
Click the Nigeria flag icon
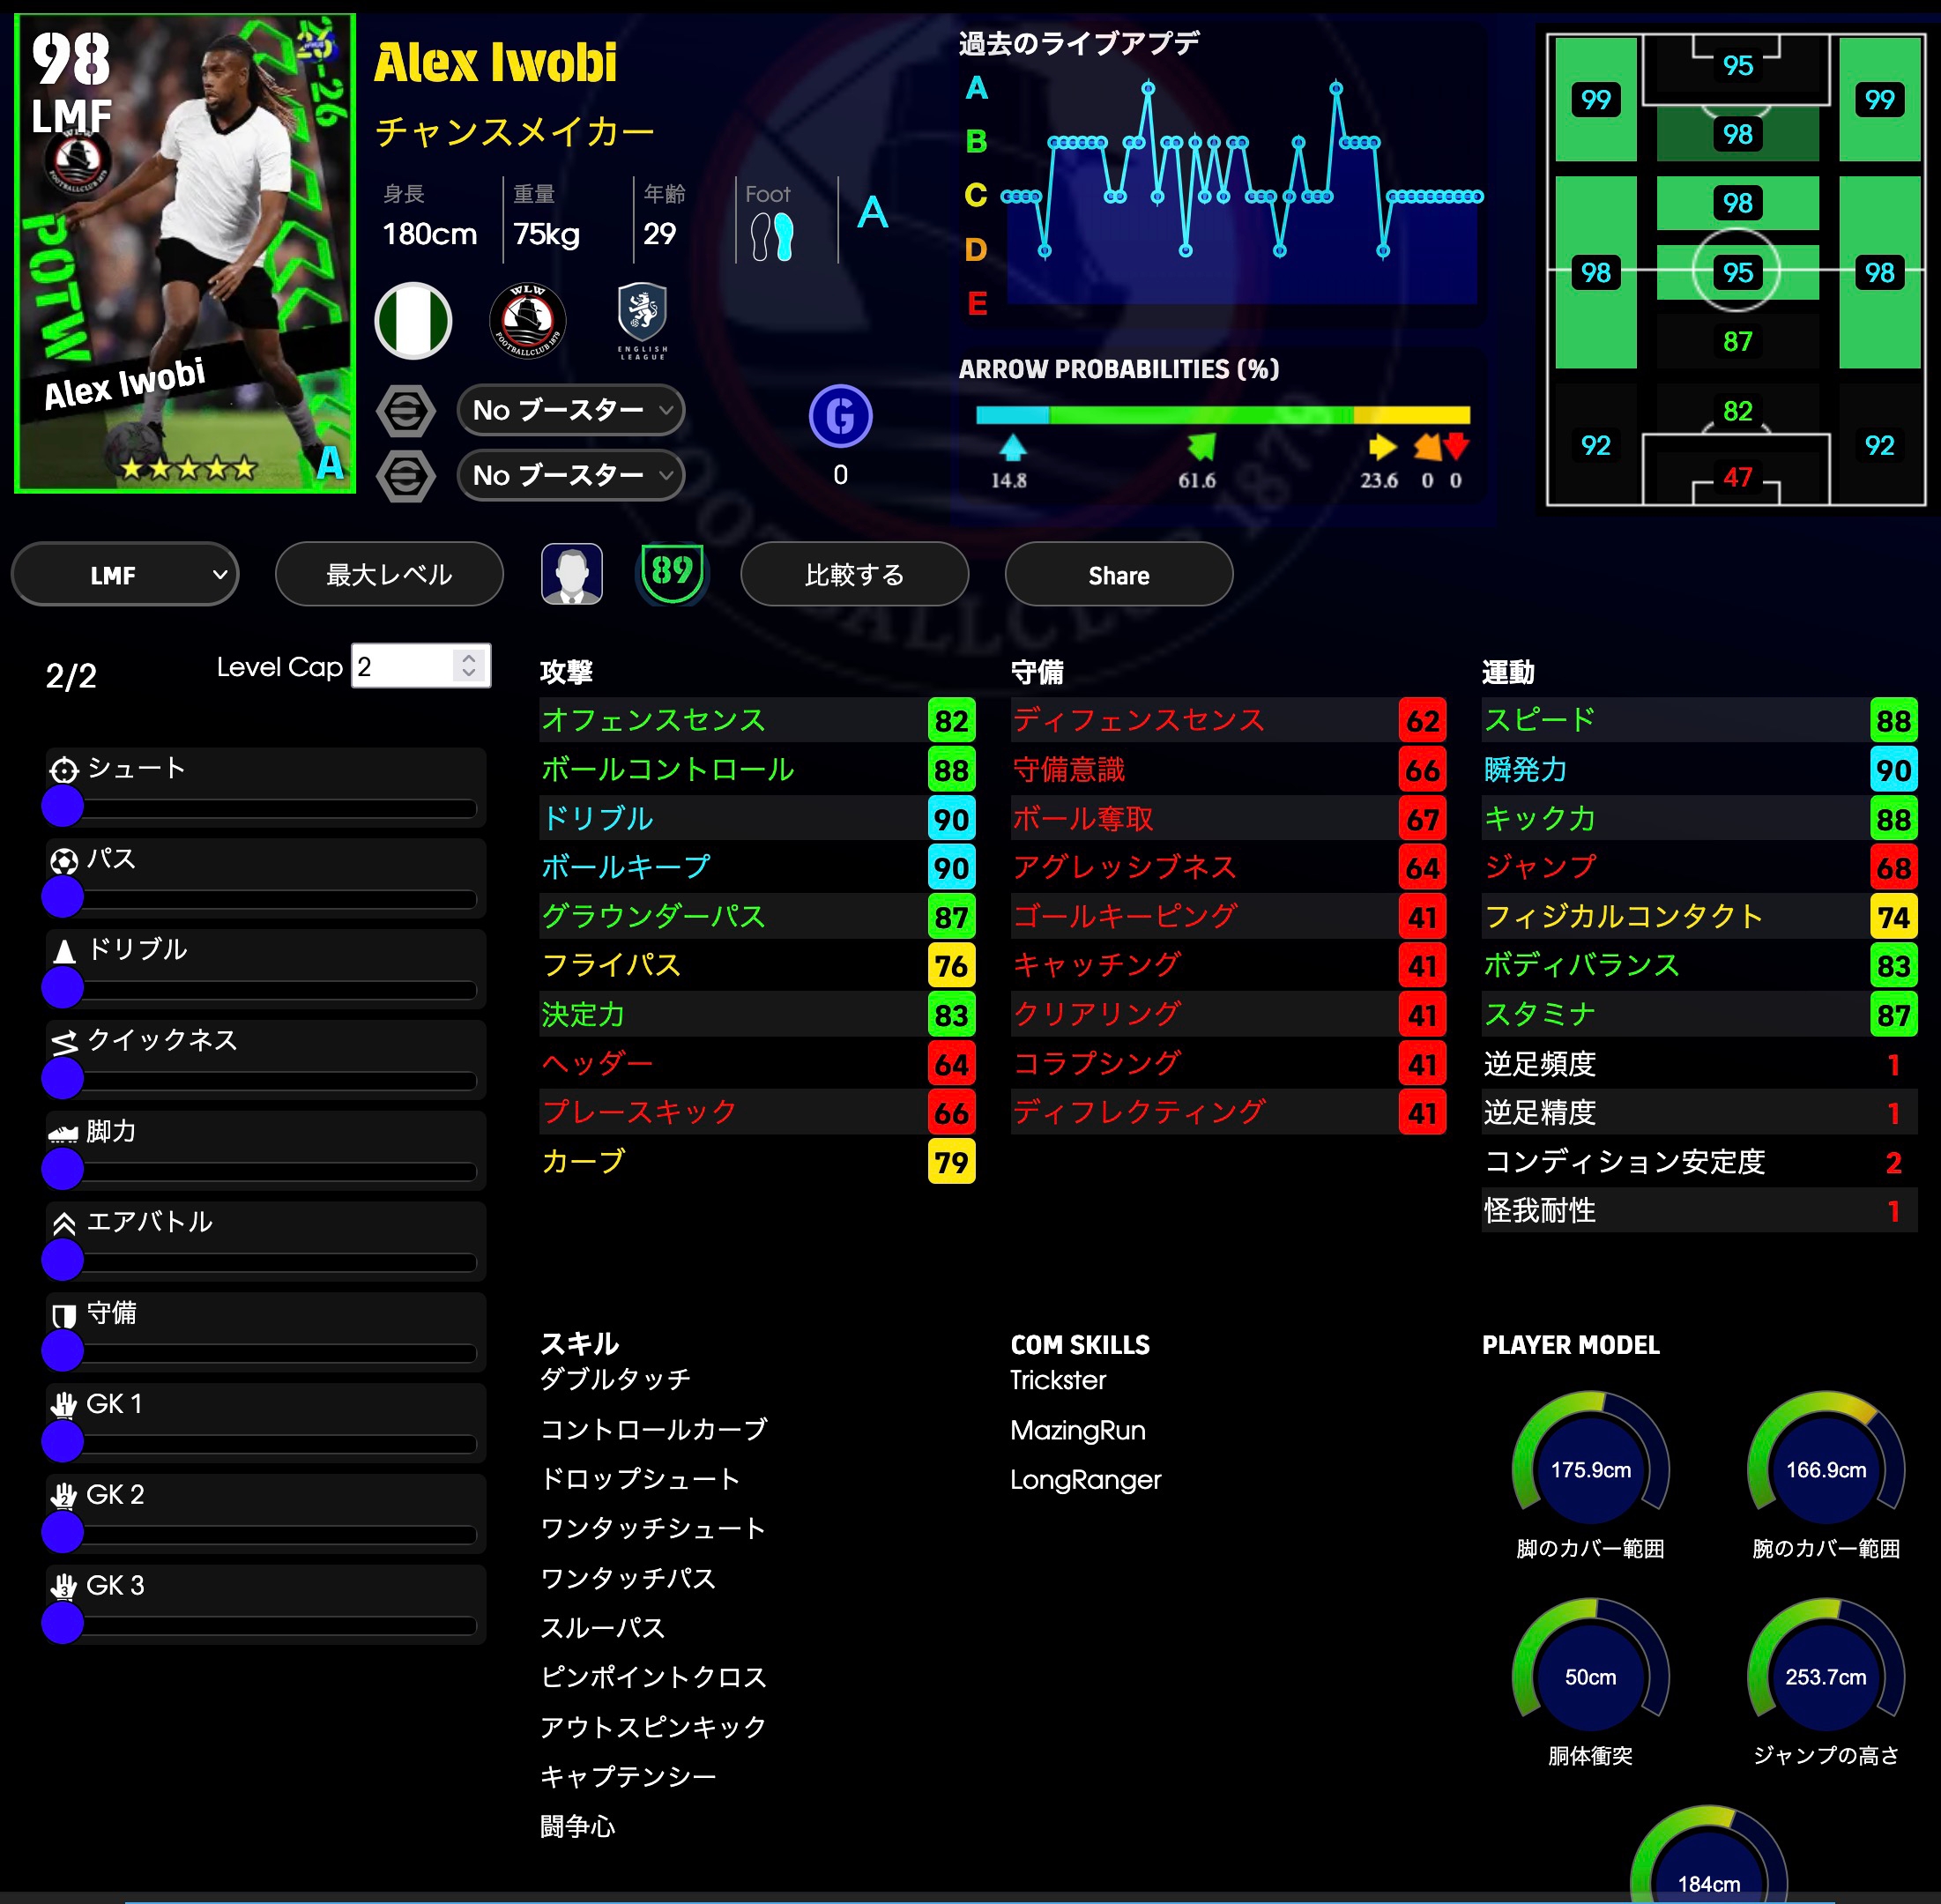coord(413,321)
